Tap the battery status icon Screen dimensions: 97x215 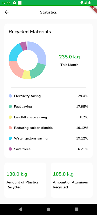point(89,3)
